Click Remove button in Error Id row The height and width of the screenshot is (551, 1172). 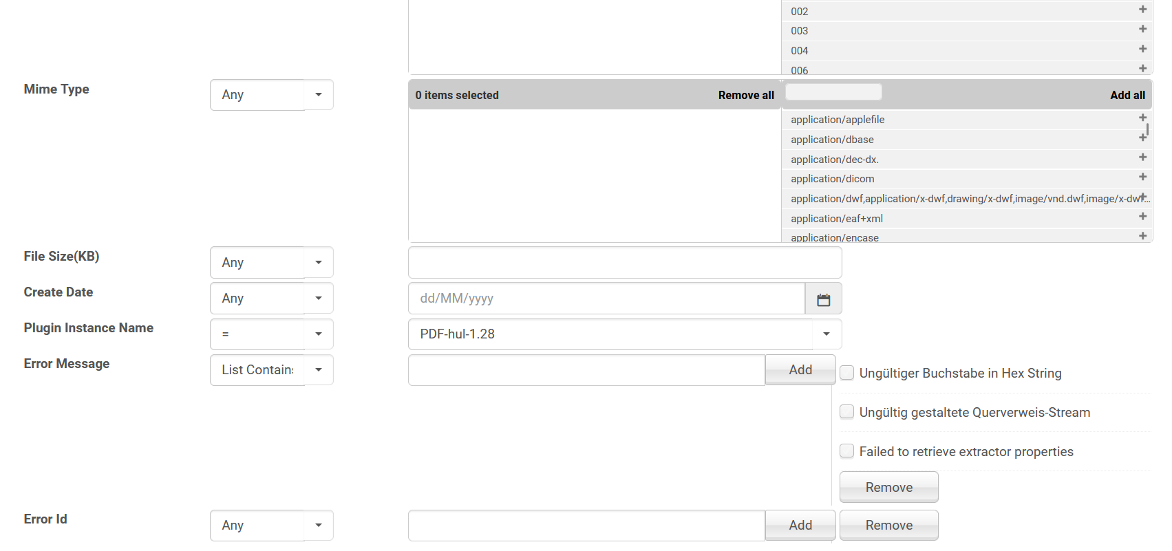(x=888, y=526)
